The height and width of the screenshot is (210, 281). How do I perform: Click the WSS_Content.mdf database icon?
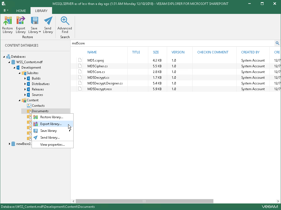tap(13, 62)
